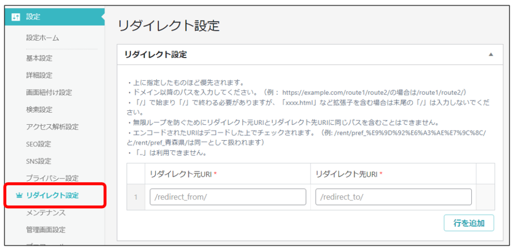
Task: Open the SNS設定 menu item
Action: coord(39,161)
